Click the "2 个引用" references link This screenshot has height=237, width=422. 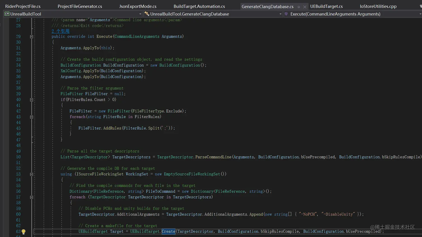click(x=61, y=31)
